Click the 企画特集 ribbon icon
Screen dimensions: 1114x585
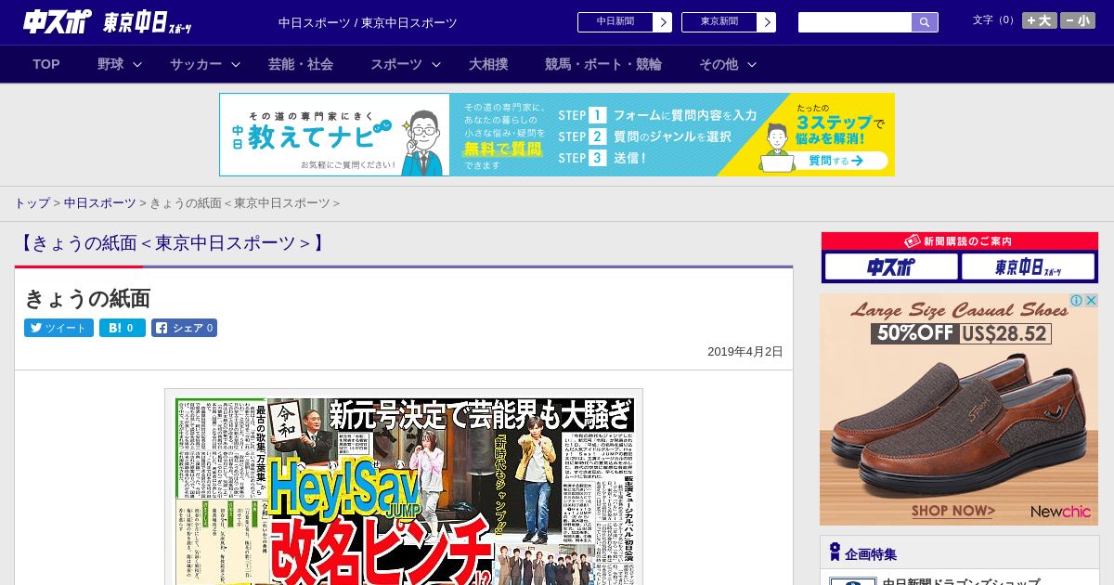point(835,552)
